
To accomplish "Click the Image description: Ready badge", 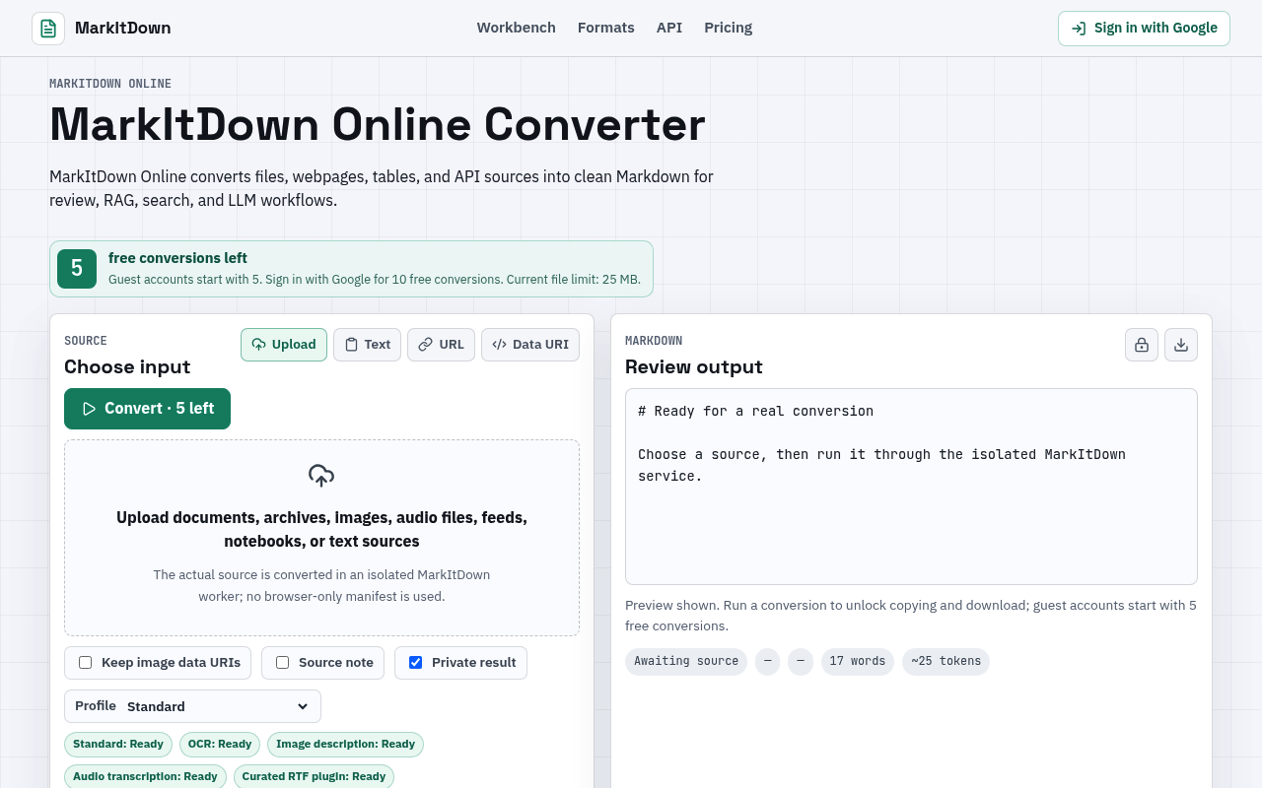I will tap(345, 745).
